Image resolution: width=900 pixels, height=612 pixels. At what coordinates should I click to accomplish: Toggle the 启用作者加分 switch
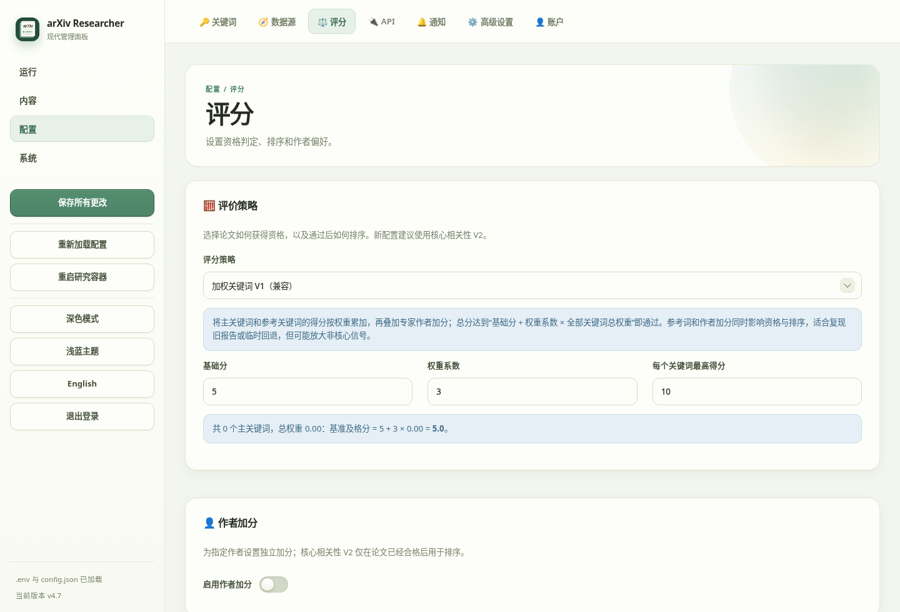click(274, 585)
